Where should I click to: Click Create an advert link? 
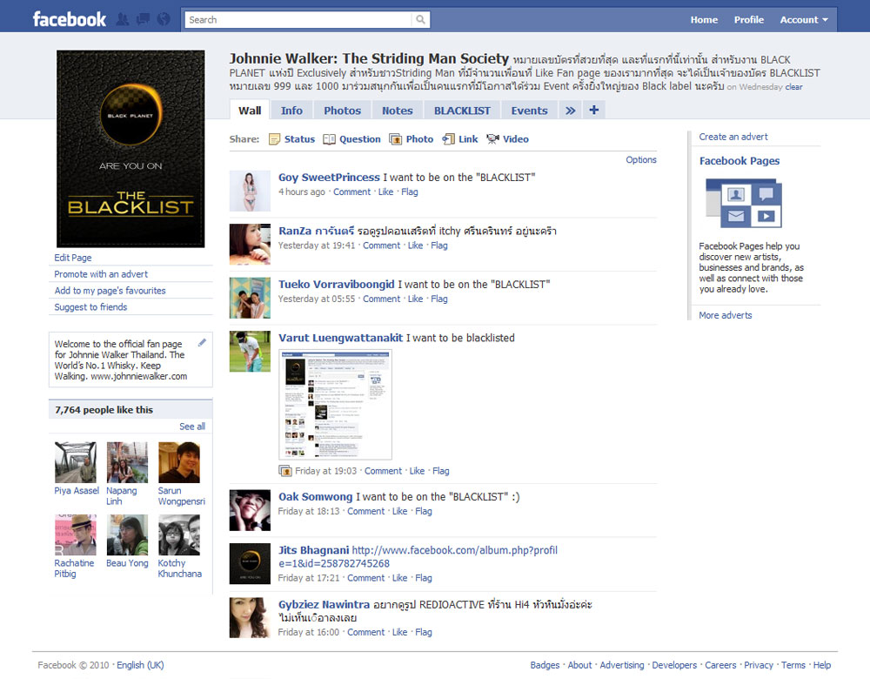[733, 137]
